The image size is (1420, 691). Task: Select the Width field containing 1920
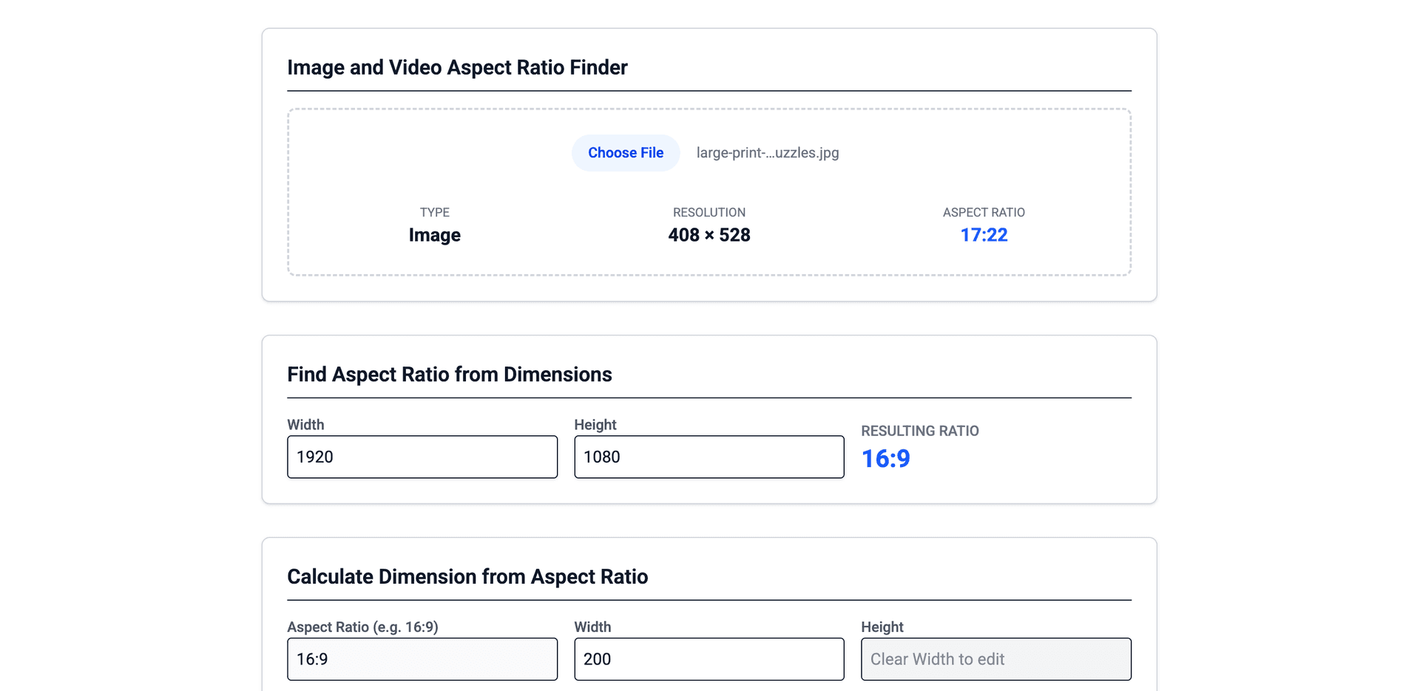[422, 457]
